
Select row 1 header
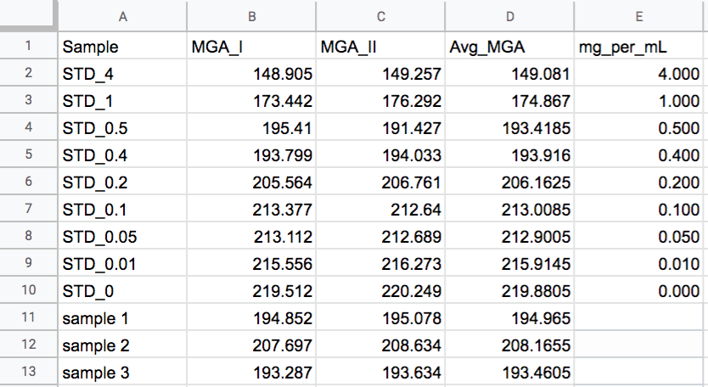click(x=28, y=46)
